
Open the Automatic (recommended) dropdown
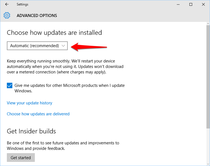click(x=37, y=46)
